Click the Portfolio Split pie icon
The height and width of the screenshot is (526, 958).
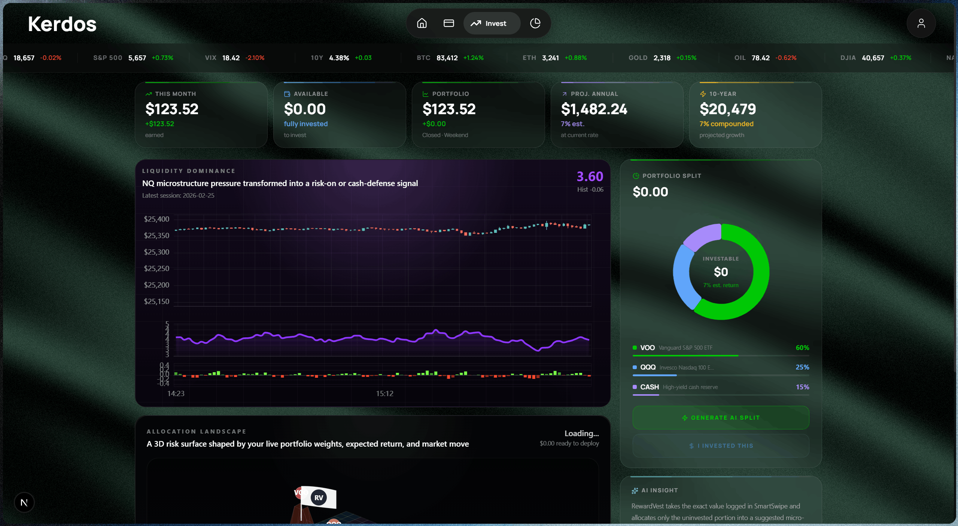636,176
